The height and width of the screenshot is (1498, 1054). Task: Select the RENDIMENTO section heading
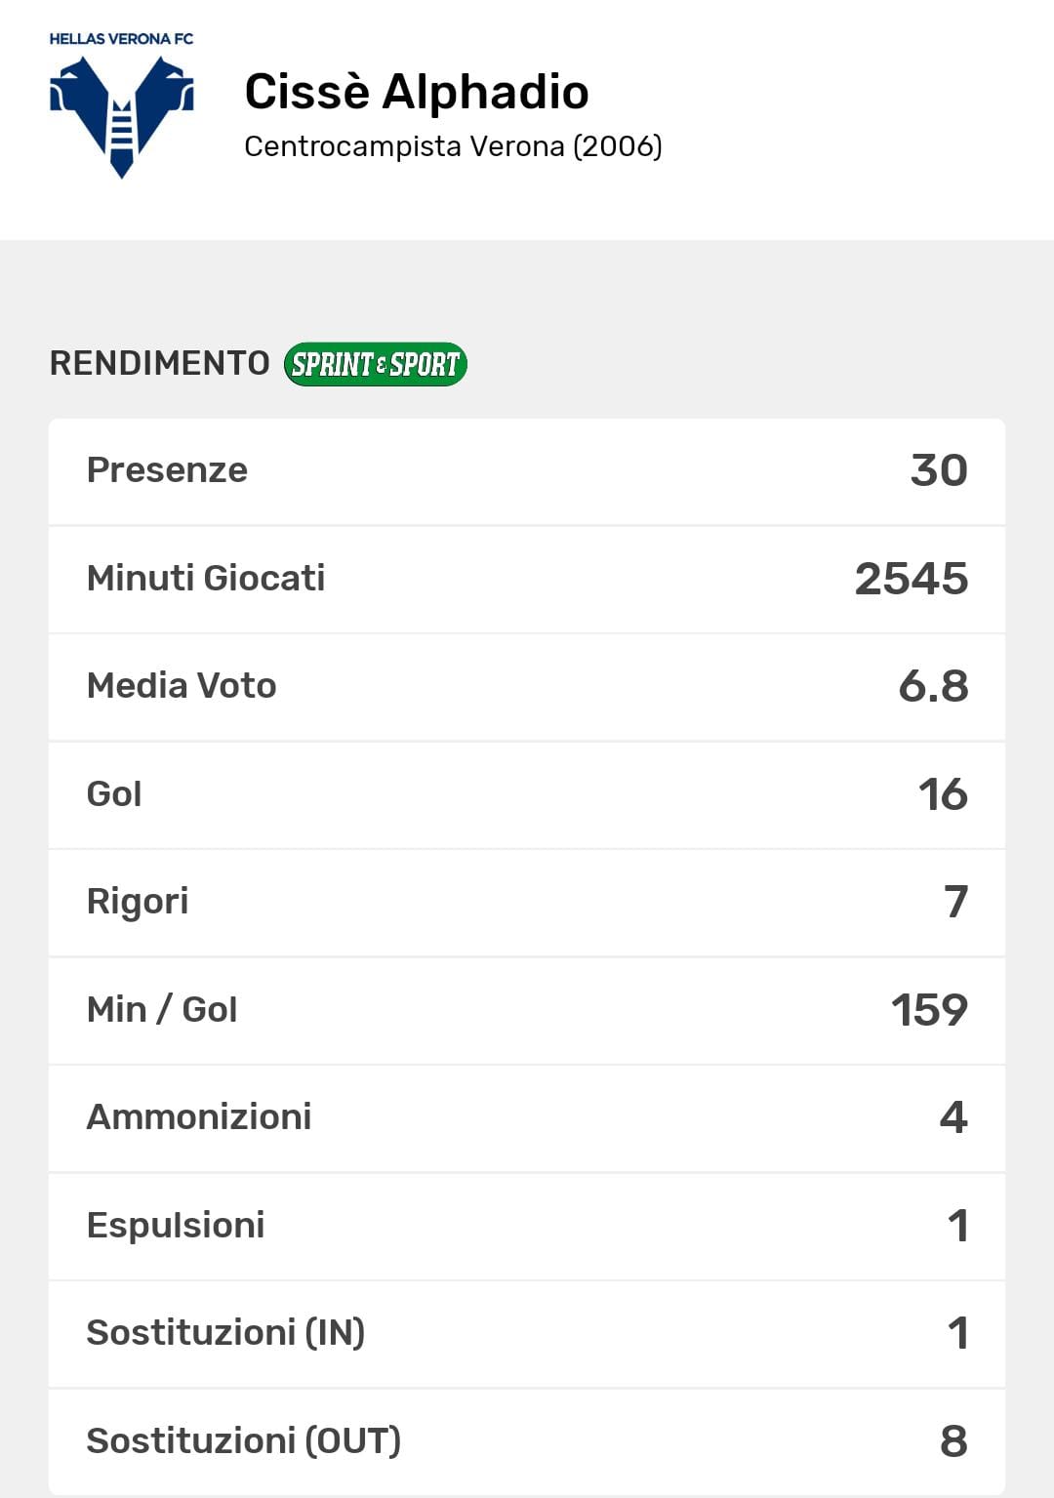click(159, 363)
